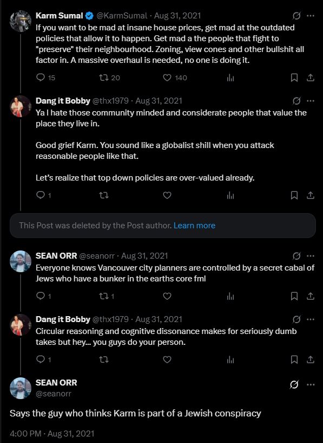
Task: Open more options on Dang it Bobby's first reply
Action: pyautogui.click(x=311, y=100)
